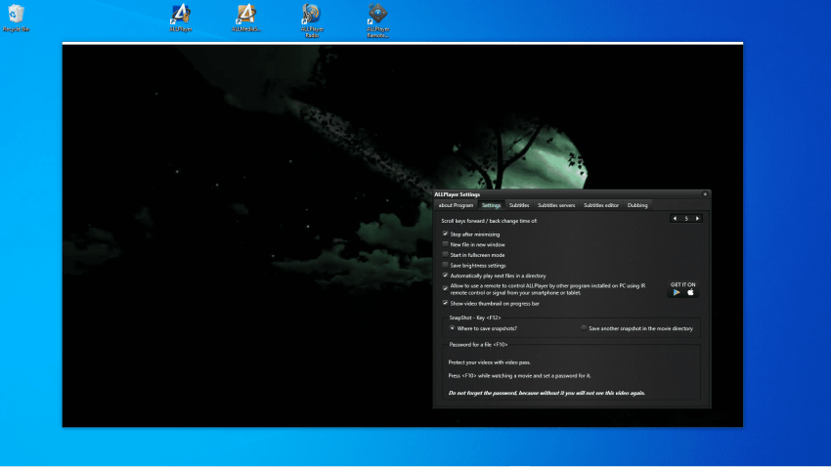Enable Save brightness settings
The height and width of the screenshot is (467, 831).
(445, 265)
